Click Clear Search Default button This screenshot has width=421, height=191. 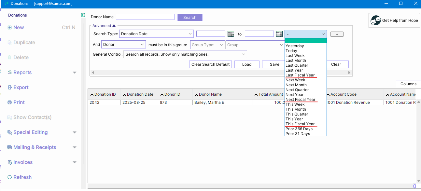210,64
